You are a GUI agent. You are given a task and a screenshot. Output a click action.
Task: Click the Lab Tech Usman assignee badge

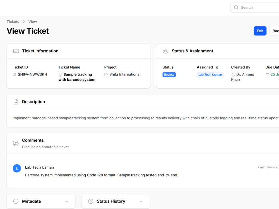tap(210, 75)
